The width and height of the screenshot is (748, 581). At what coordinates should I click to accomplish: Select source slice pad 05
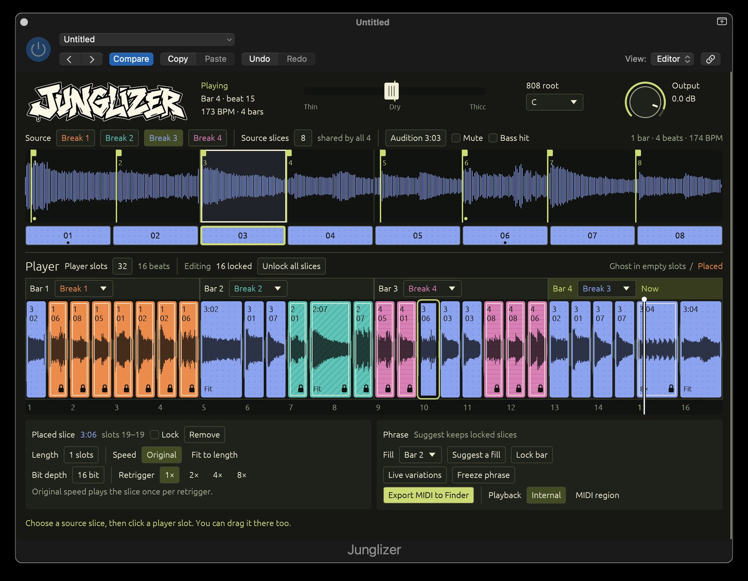[x=417, y=235]
